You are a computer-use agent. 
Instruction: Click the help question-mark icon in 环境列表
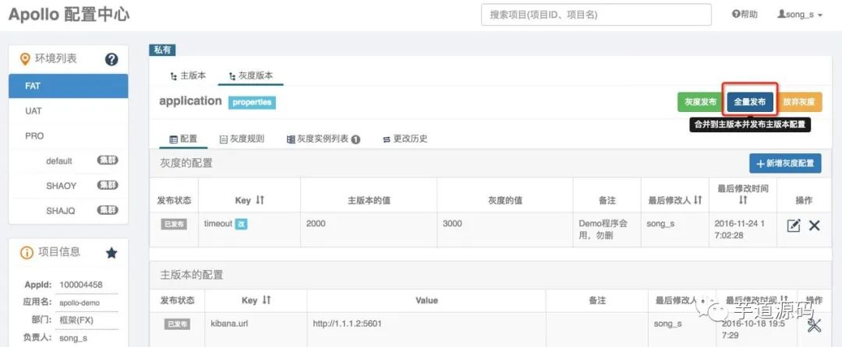tap(111, 59)
